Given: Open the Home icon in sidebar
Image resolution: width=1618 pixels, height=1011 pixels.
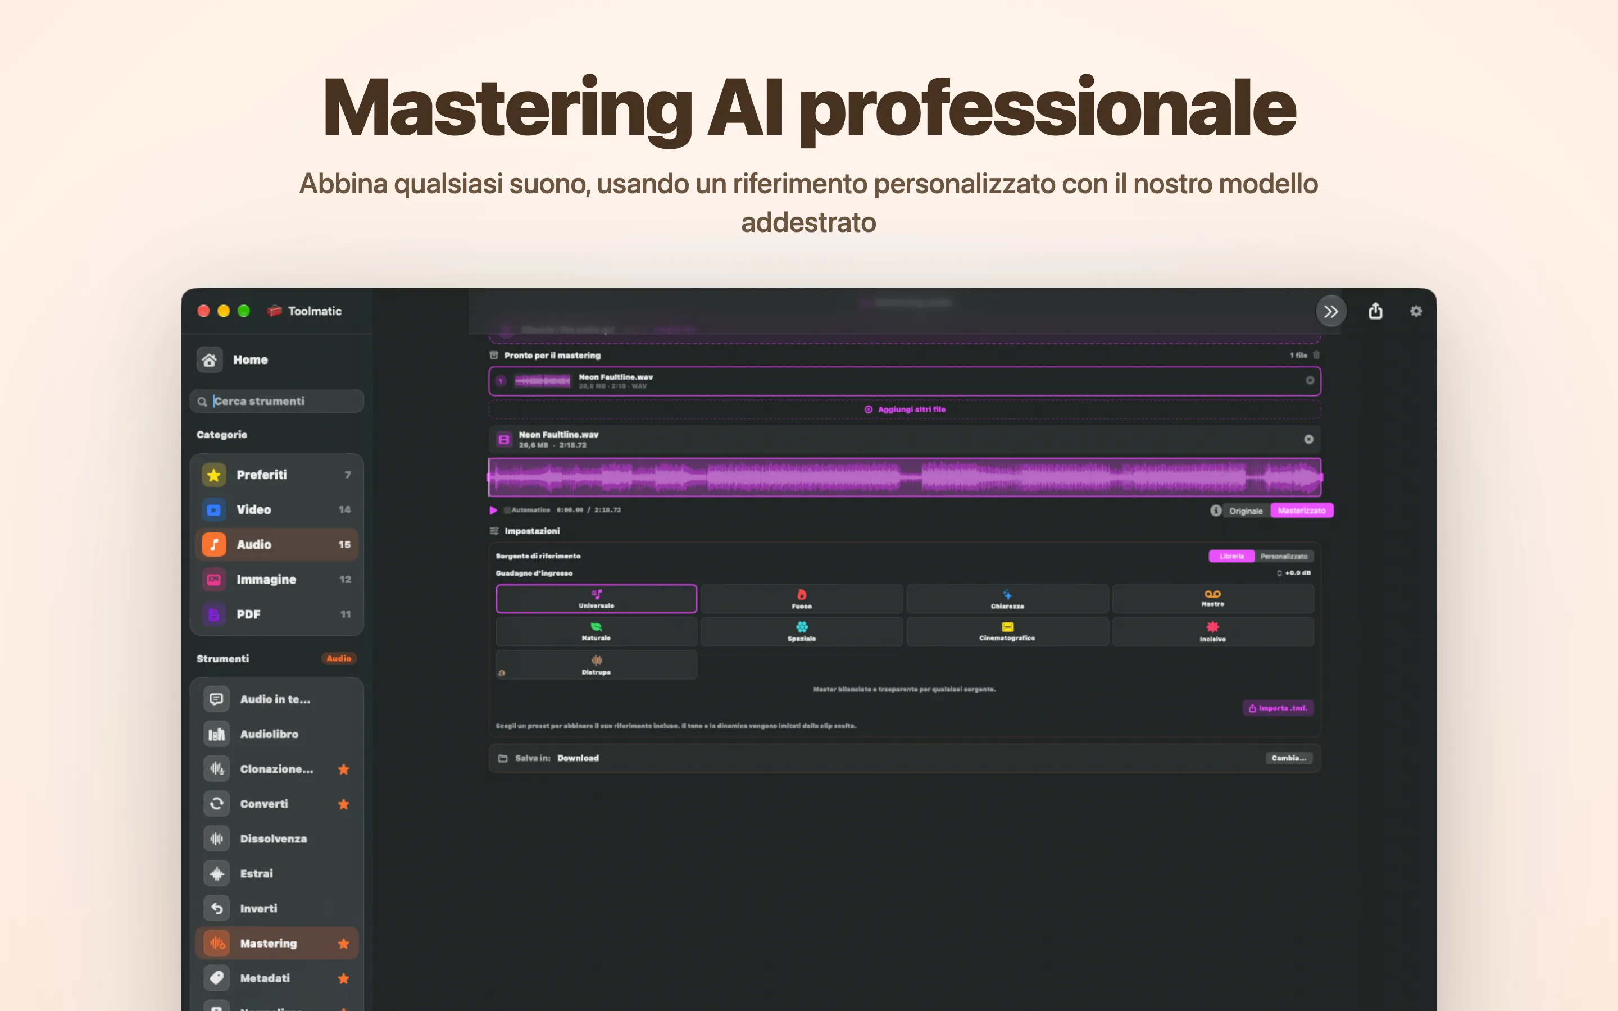Looking at the screenshot, I should tap(209, 359).
